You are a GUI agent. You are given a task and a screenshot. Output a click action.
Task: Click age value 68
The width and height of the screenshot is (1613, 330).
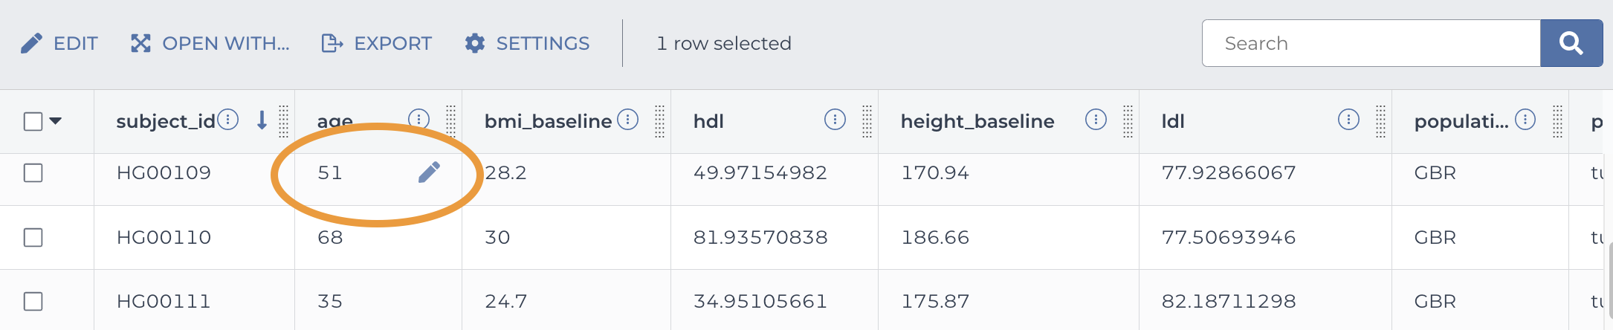pyautogui.click(x=330, y=238)
